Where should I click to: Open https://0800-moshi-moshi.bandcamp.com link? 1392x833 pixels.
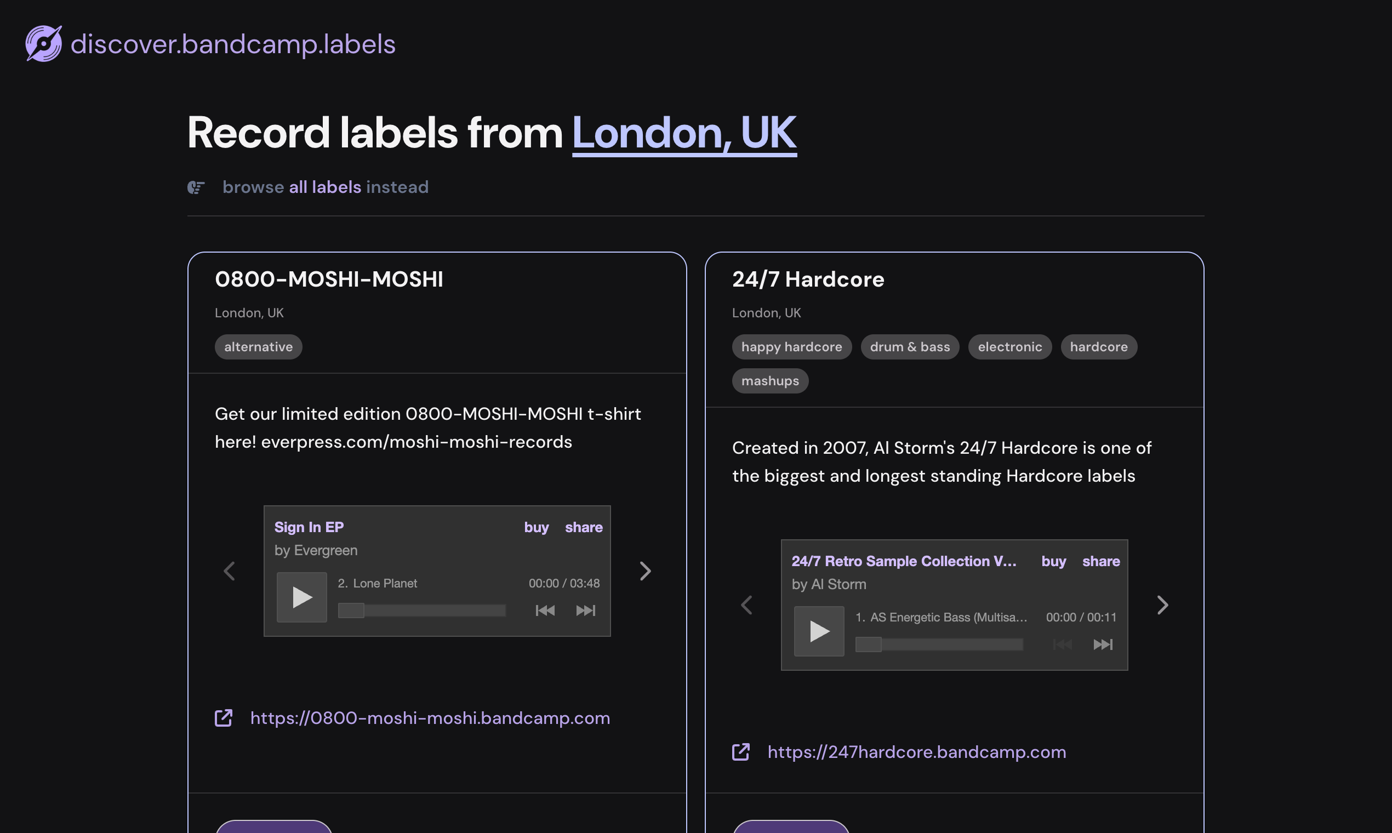tap(430, 718)
